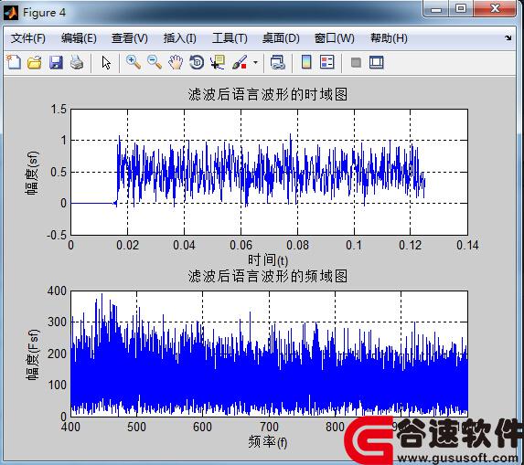Screen dimensions: 524x465
Task: Open the 文件(F) menu
Action: [28, 38]
